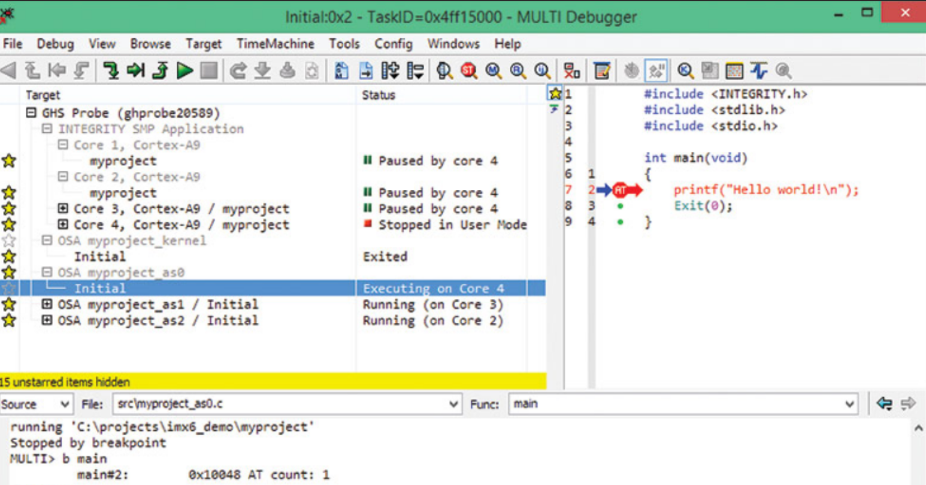The width and height of the screenshot is (926, 485).
Task: Click the Status column header
Action: (x=442, y=95)
